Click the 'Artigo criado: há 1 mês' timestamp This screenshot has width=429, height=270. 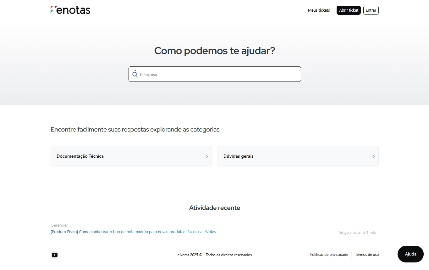tap(357, 233)
